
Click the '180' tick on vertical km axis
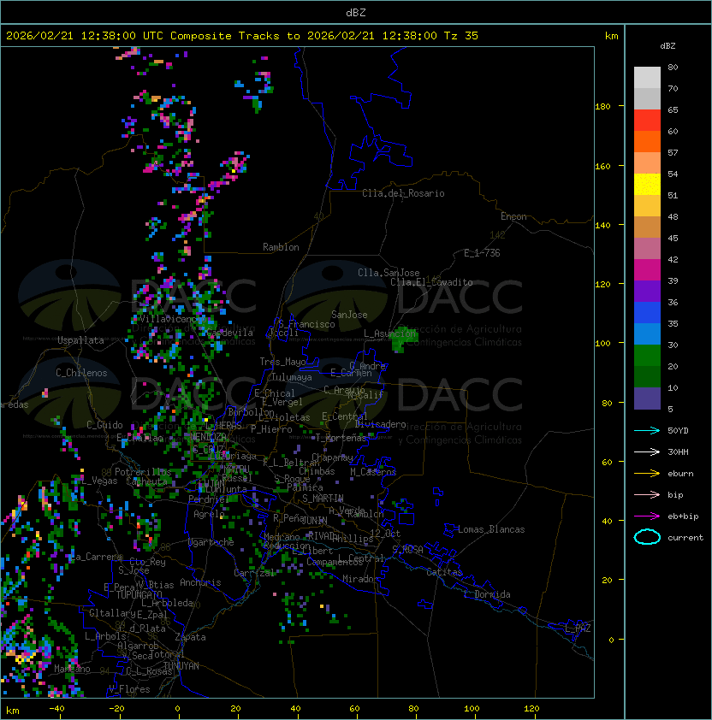coord(602,107)
